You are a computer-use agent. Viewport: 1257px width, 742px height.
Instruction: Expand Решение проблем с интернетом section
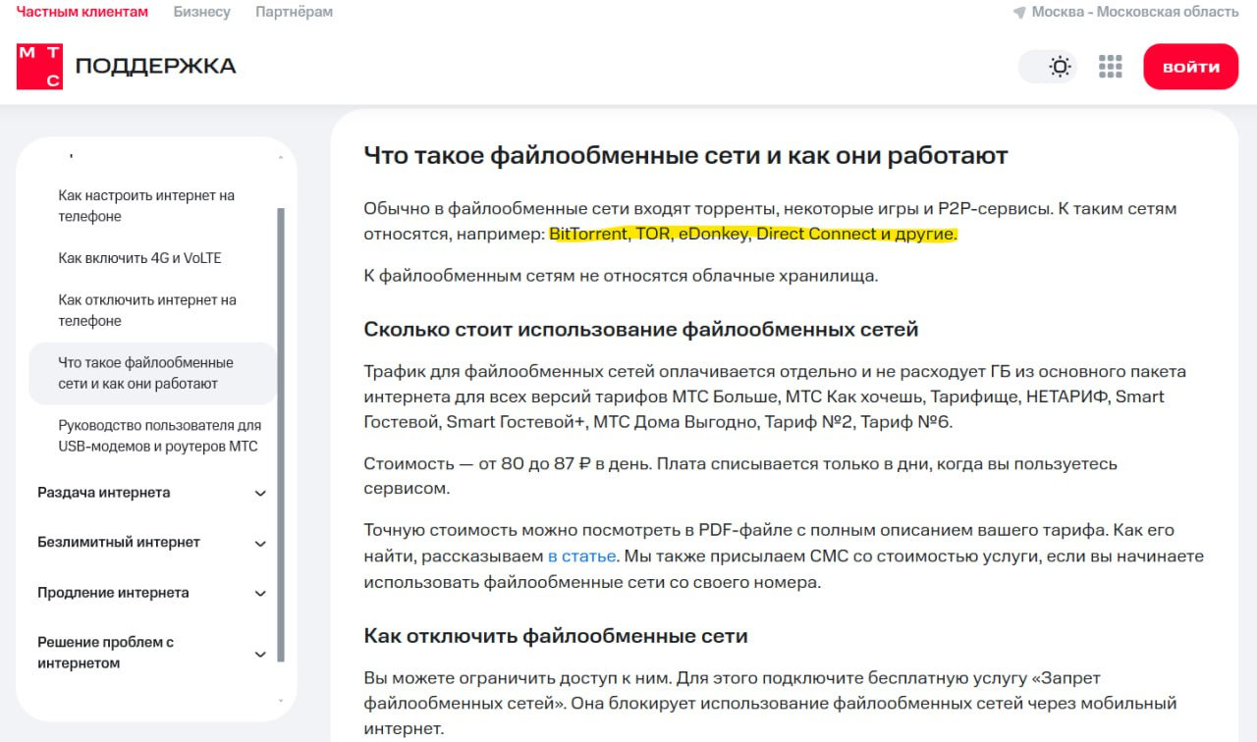(x=260, y=654)
